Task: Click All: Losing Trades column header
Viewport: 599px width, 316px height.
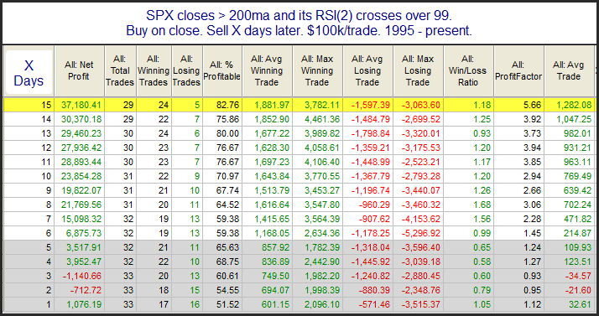Action: click(x=187, y=71)
